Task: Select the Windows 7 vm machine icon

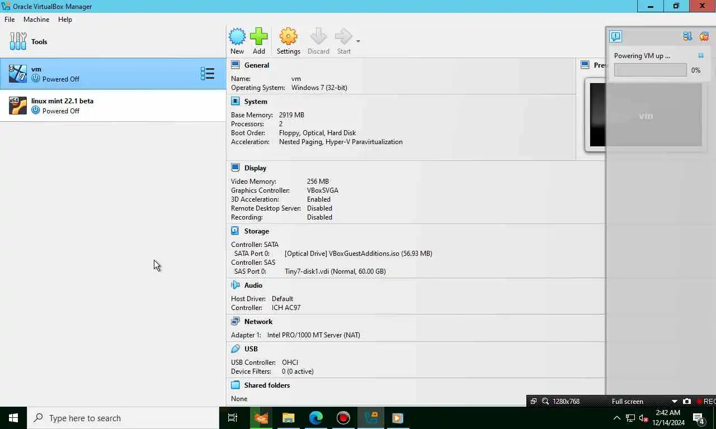Action: (x=18, y=74)
